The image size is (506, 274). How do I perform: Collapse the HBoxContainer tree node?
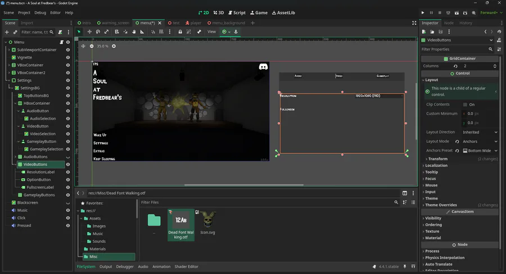(x=15, y=103)
